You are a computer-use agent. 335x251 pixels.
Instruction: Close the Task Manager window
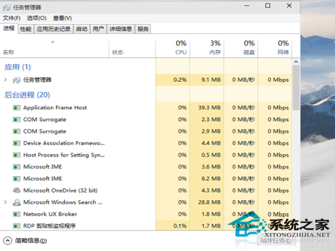[289, 6]
